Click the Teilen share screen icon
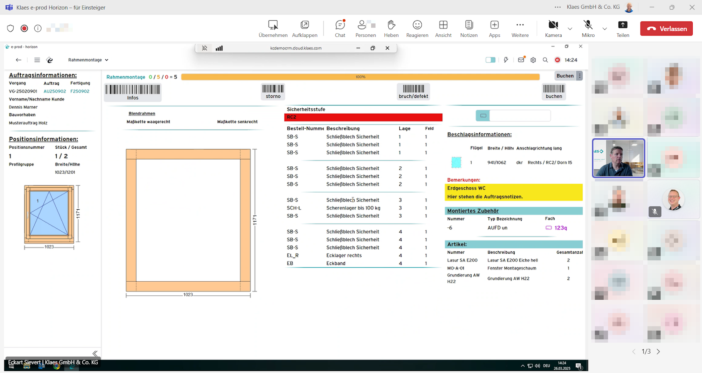 coord(623,29)
